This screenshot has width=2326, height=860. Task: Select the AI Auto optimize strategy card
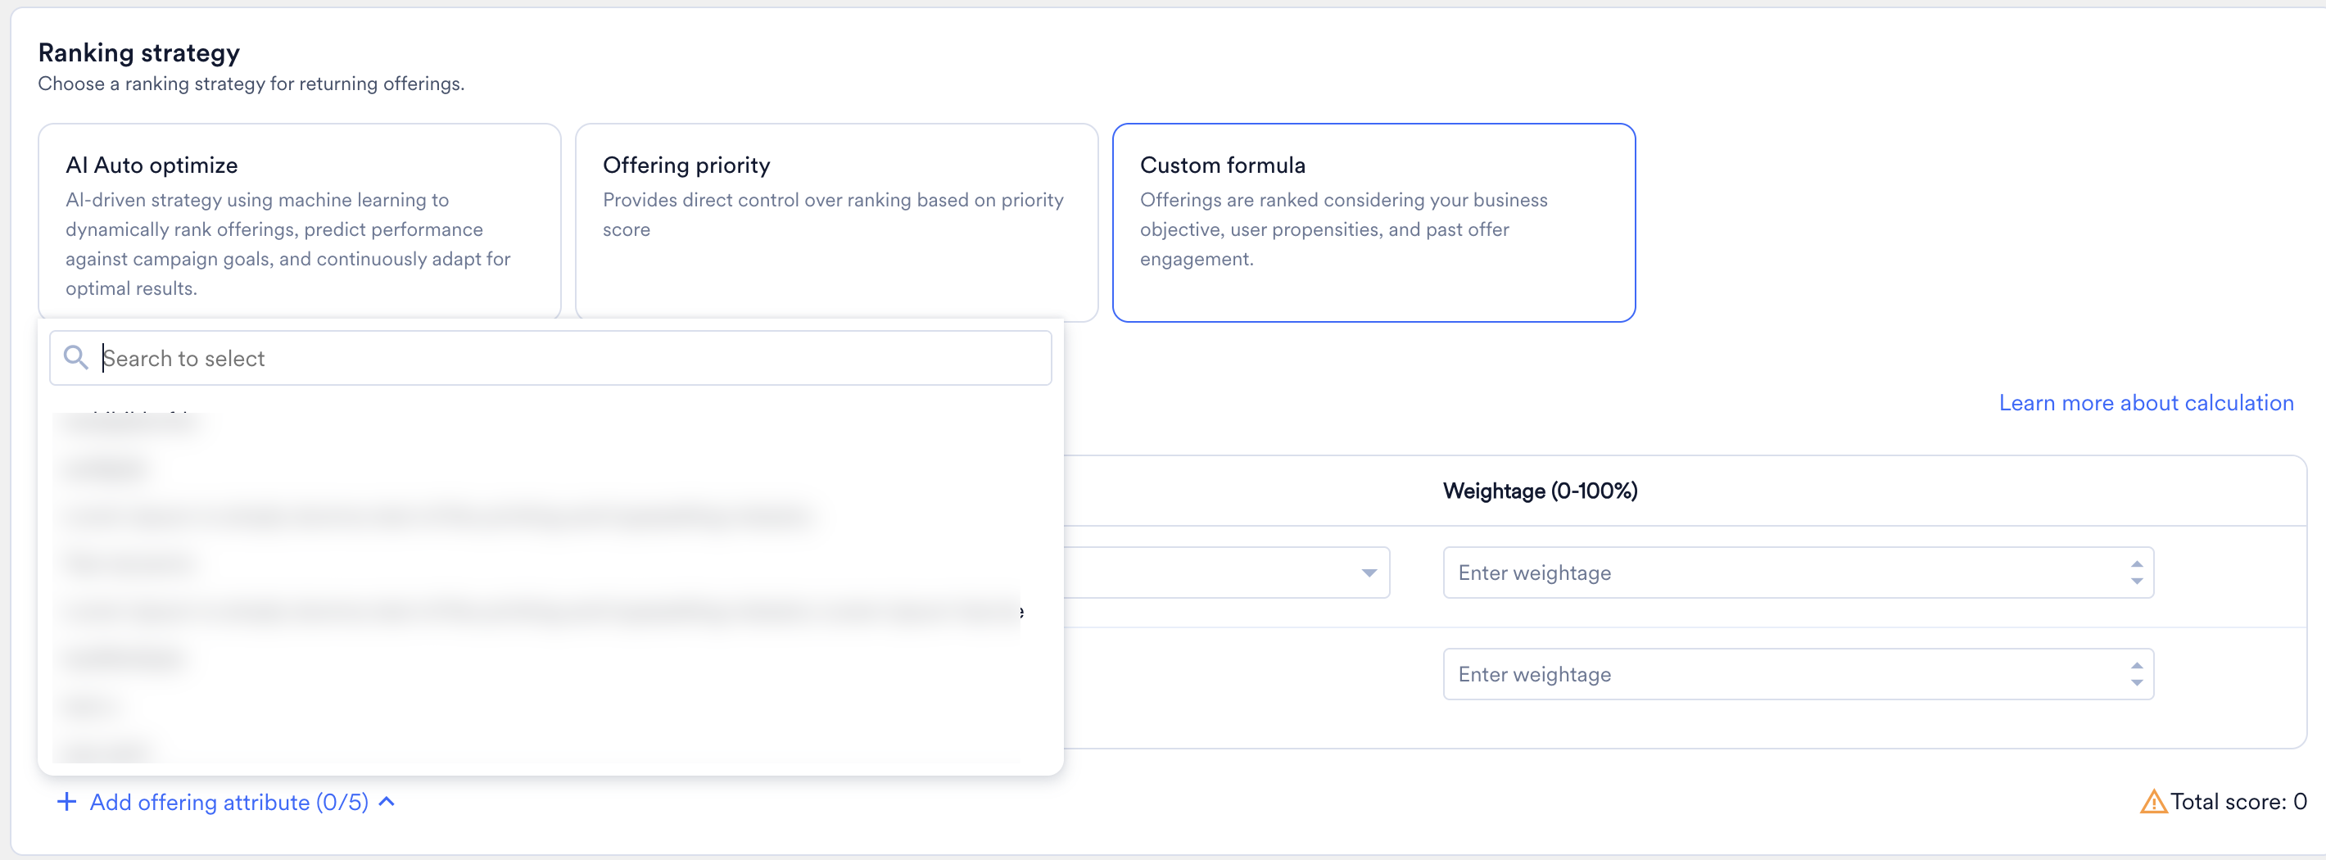tap(299, 222)
